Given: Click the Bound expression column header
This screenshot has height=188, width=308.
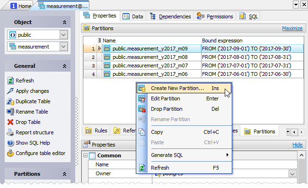Looking at the screenshot, I should (253, 41).
